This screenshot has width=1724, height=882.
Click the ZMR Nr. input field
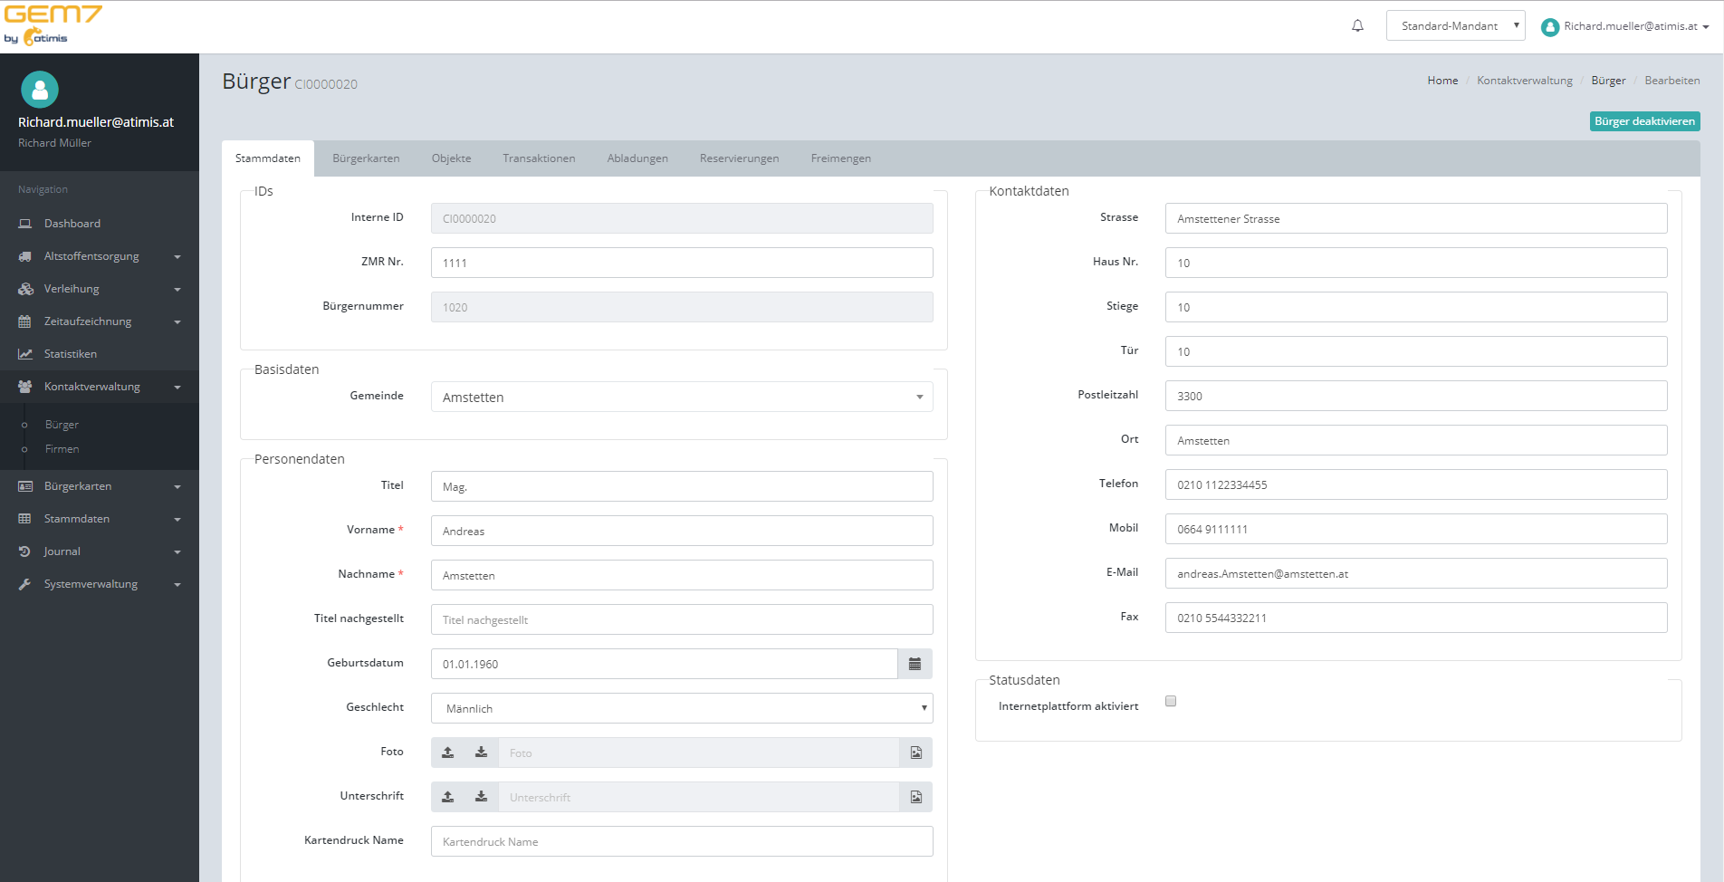click(x=682, y=263)
